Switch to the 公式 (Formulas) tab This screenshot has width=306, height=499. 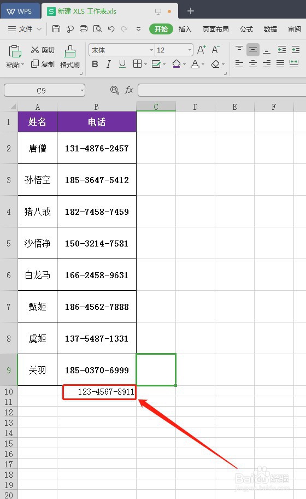246,30
